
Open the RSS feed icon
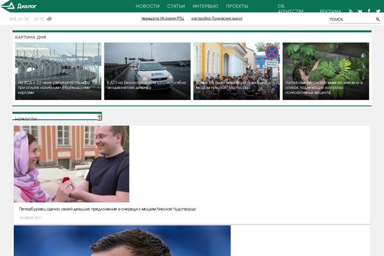coord(351,11)
